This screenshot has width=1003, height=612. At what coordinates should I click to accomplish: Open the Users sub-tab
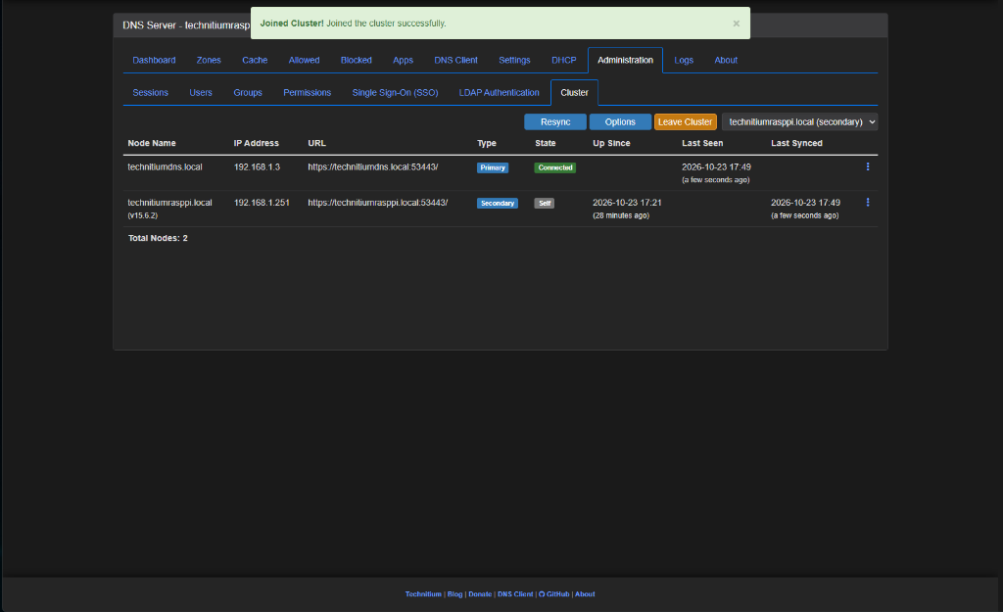[x=201, y=93]
